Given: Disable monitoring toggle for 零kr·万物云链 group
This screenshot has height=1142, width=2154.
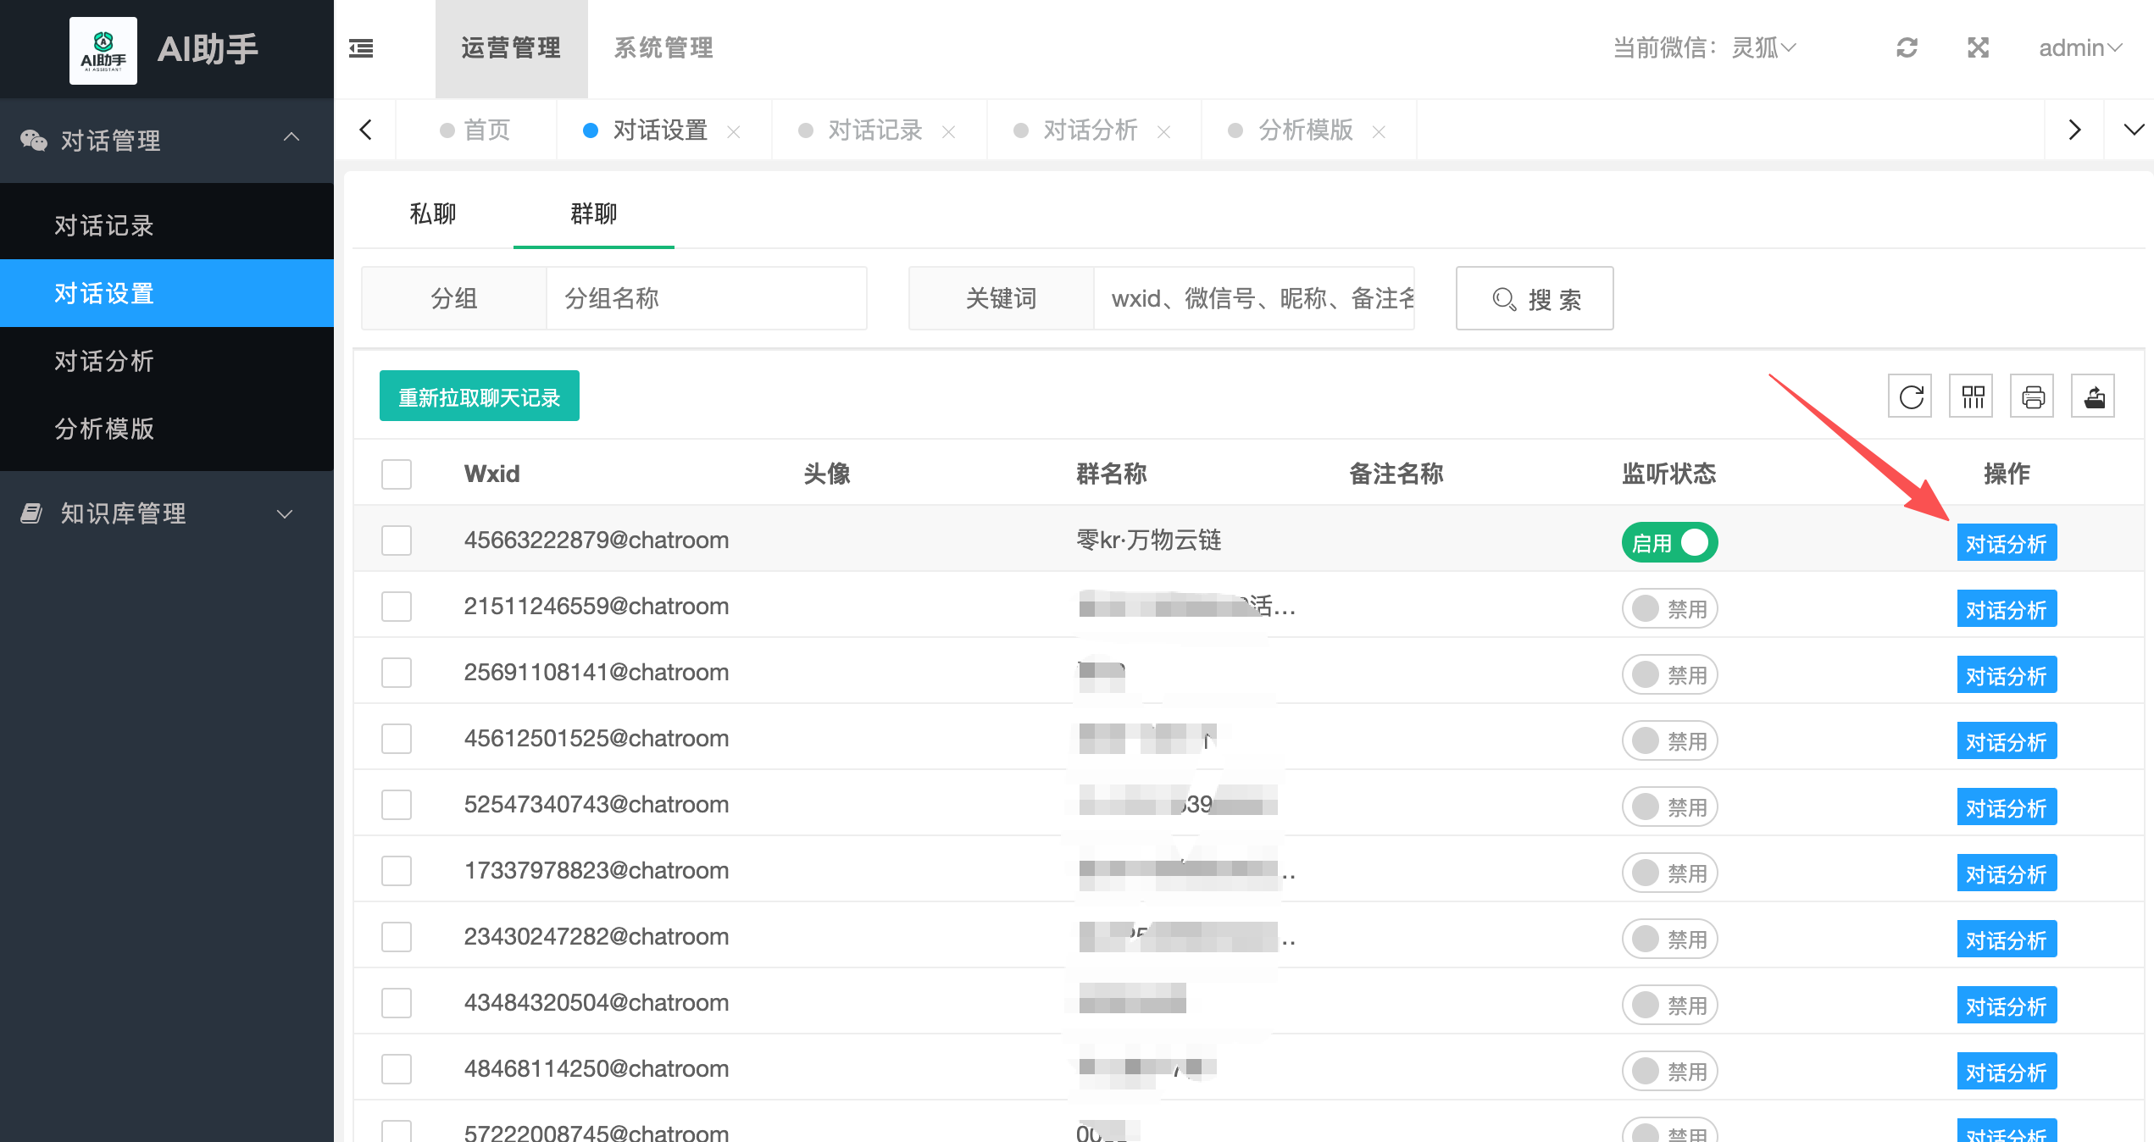Looking at the screenshot, I should coord(1669,542).
